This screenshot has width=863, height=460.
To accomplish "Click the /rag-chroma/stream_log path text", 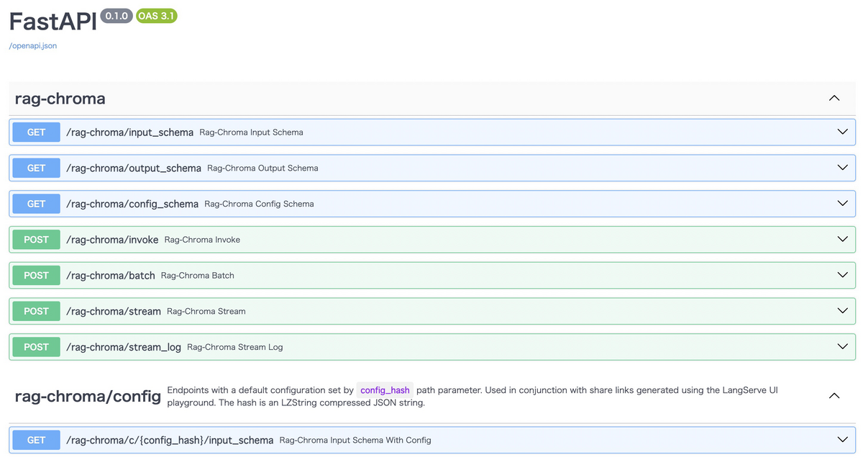I will click(124, 347).
